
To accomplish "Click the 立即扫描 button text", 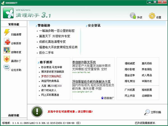I will click(x=156, y=112).
